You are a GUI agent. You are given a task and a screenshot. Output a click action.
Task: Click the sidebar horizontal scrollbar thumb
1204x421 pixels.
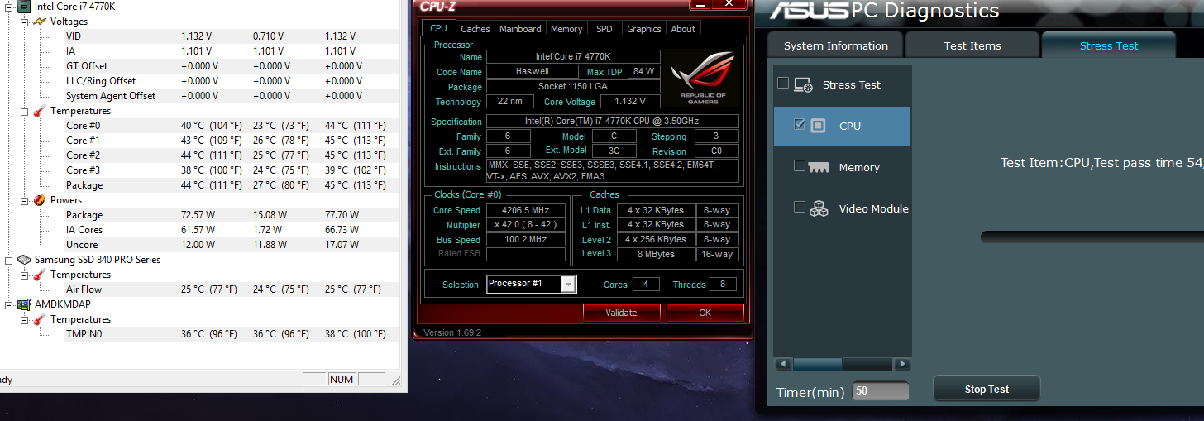pyautogui.click(x=818, y=364)
